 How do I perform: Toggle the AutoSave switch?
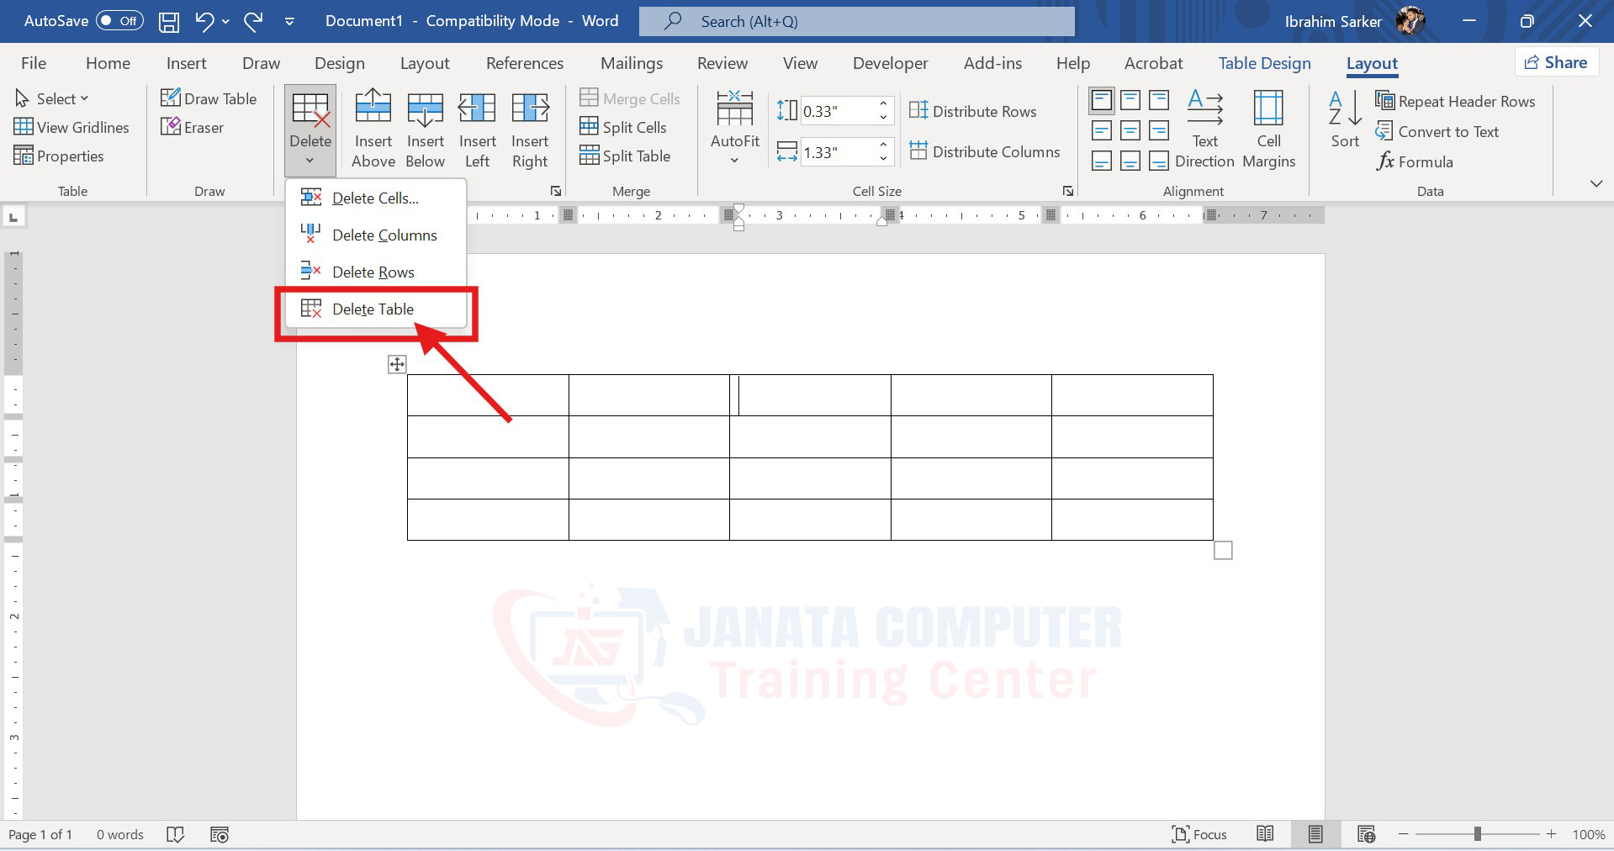[x=119, y=21]
